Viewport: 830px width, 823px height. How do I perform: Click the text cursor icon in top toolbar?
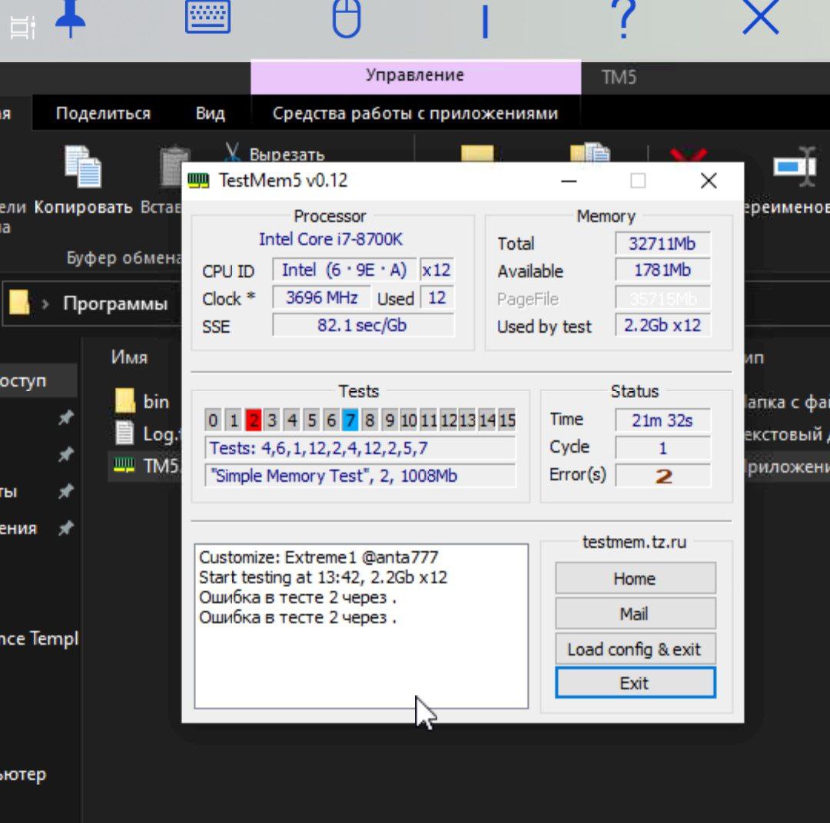pyautogui.click(x=485, y=22)
